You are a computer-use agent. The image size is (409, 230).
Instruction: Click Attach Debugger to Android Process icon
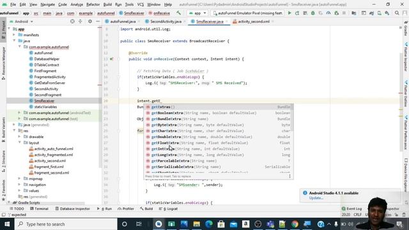(x=336, y=13)
